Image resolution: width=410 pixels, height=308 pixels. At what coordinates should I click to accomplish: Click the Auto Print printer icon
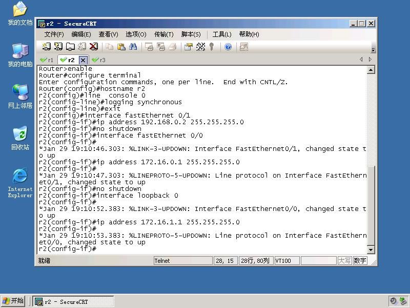point(173,47)
